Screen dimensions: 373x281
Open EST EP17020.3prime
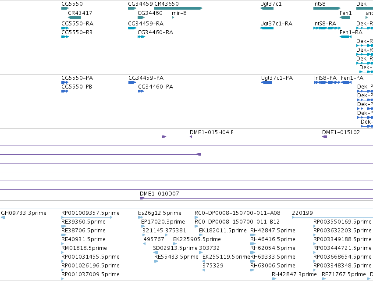click(x=163, y=222)
